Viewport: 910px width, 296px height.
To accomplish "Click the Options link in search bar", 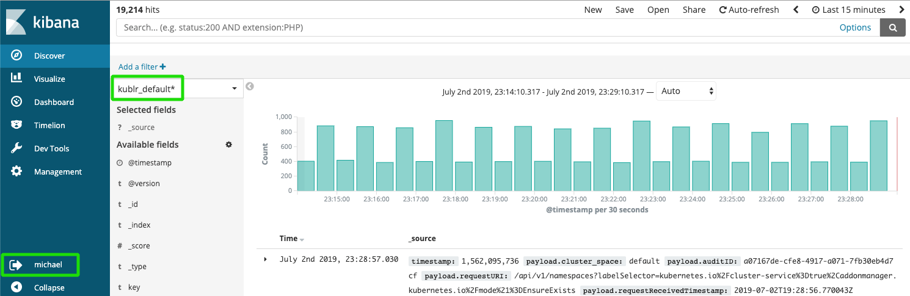I will click(x=855, y=27).
